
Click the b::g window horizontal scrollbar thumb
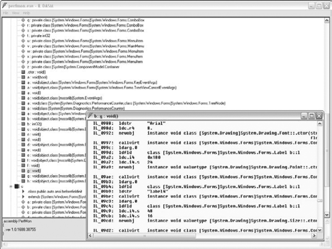pyautogui.click(x=145, y=236)
